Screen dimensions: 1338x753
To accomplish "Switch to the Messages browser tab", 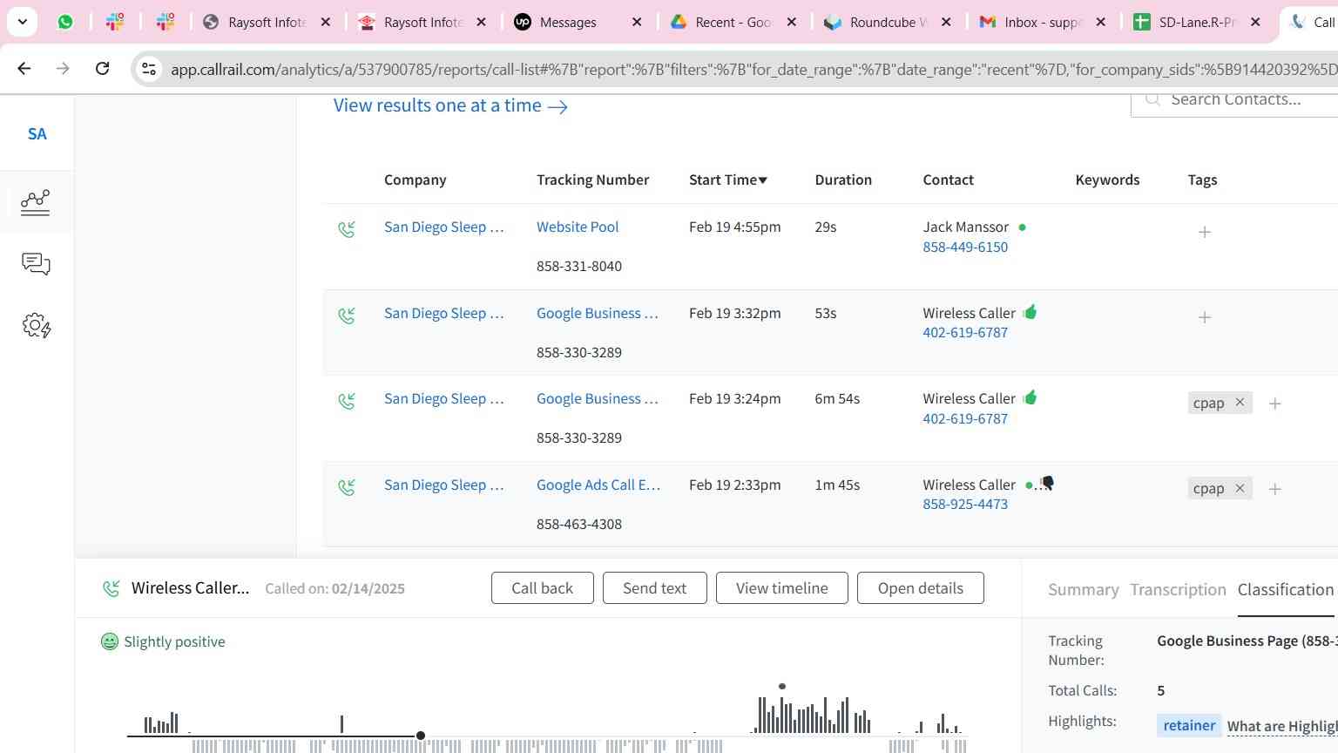I will click(x=578, y=22).
